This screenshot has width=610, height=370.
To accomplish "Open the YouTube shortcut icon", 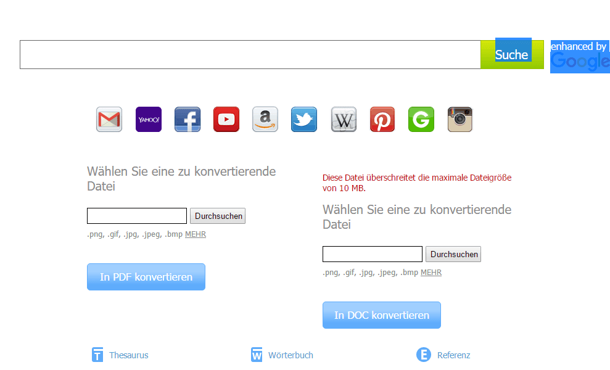I will pyautogui.click(x=226, y=120).
